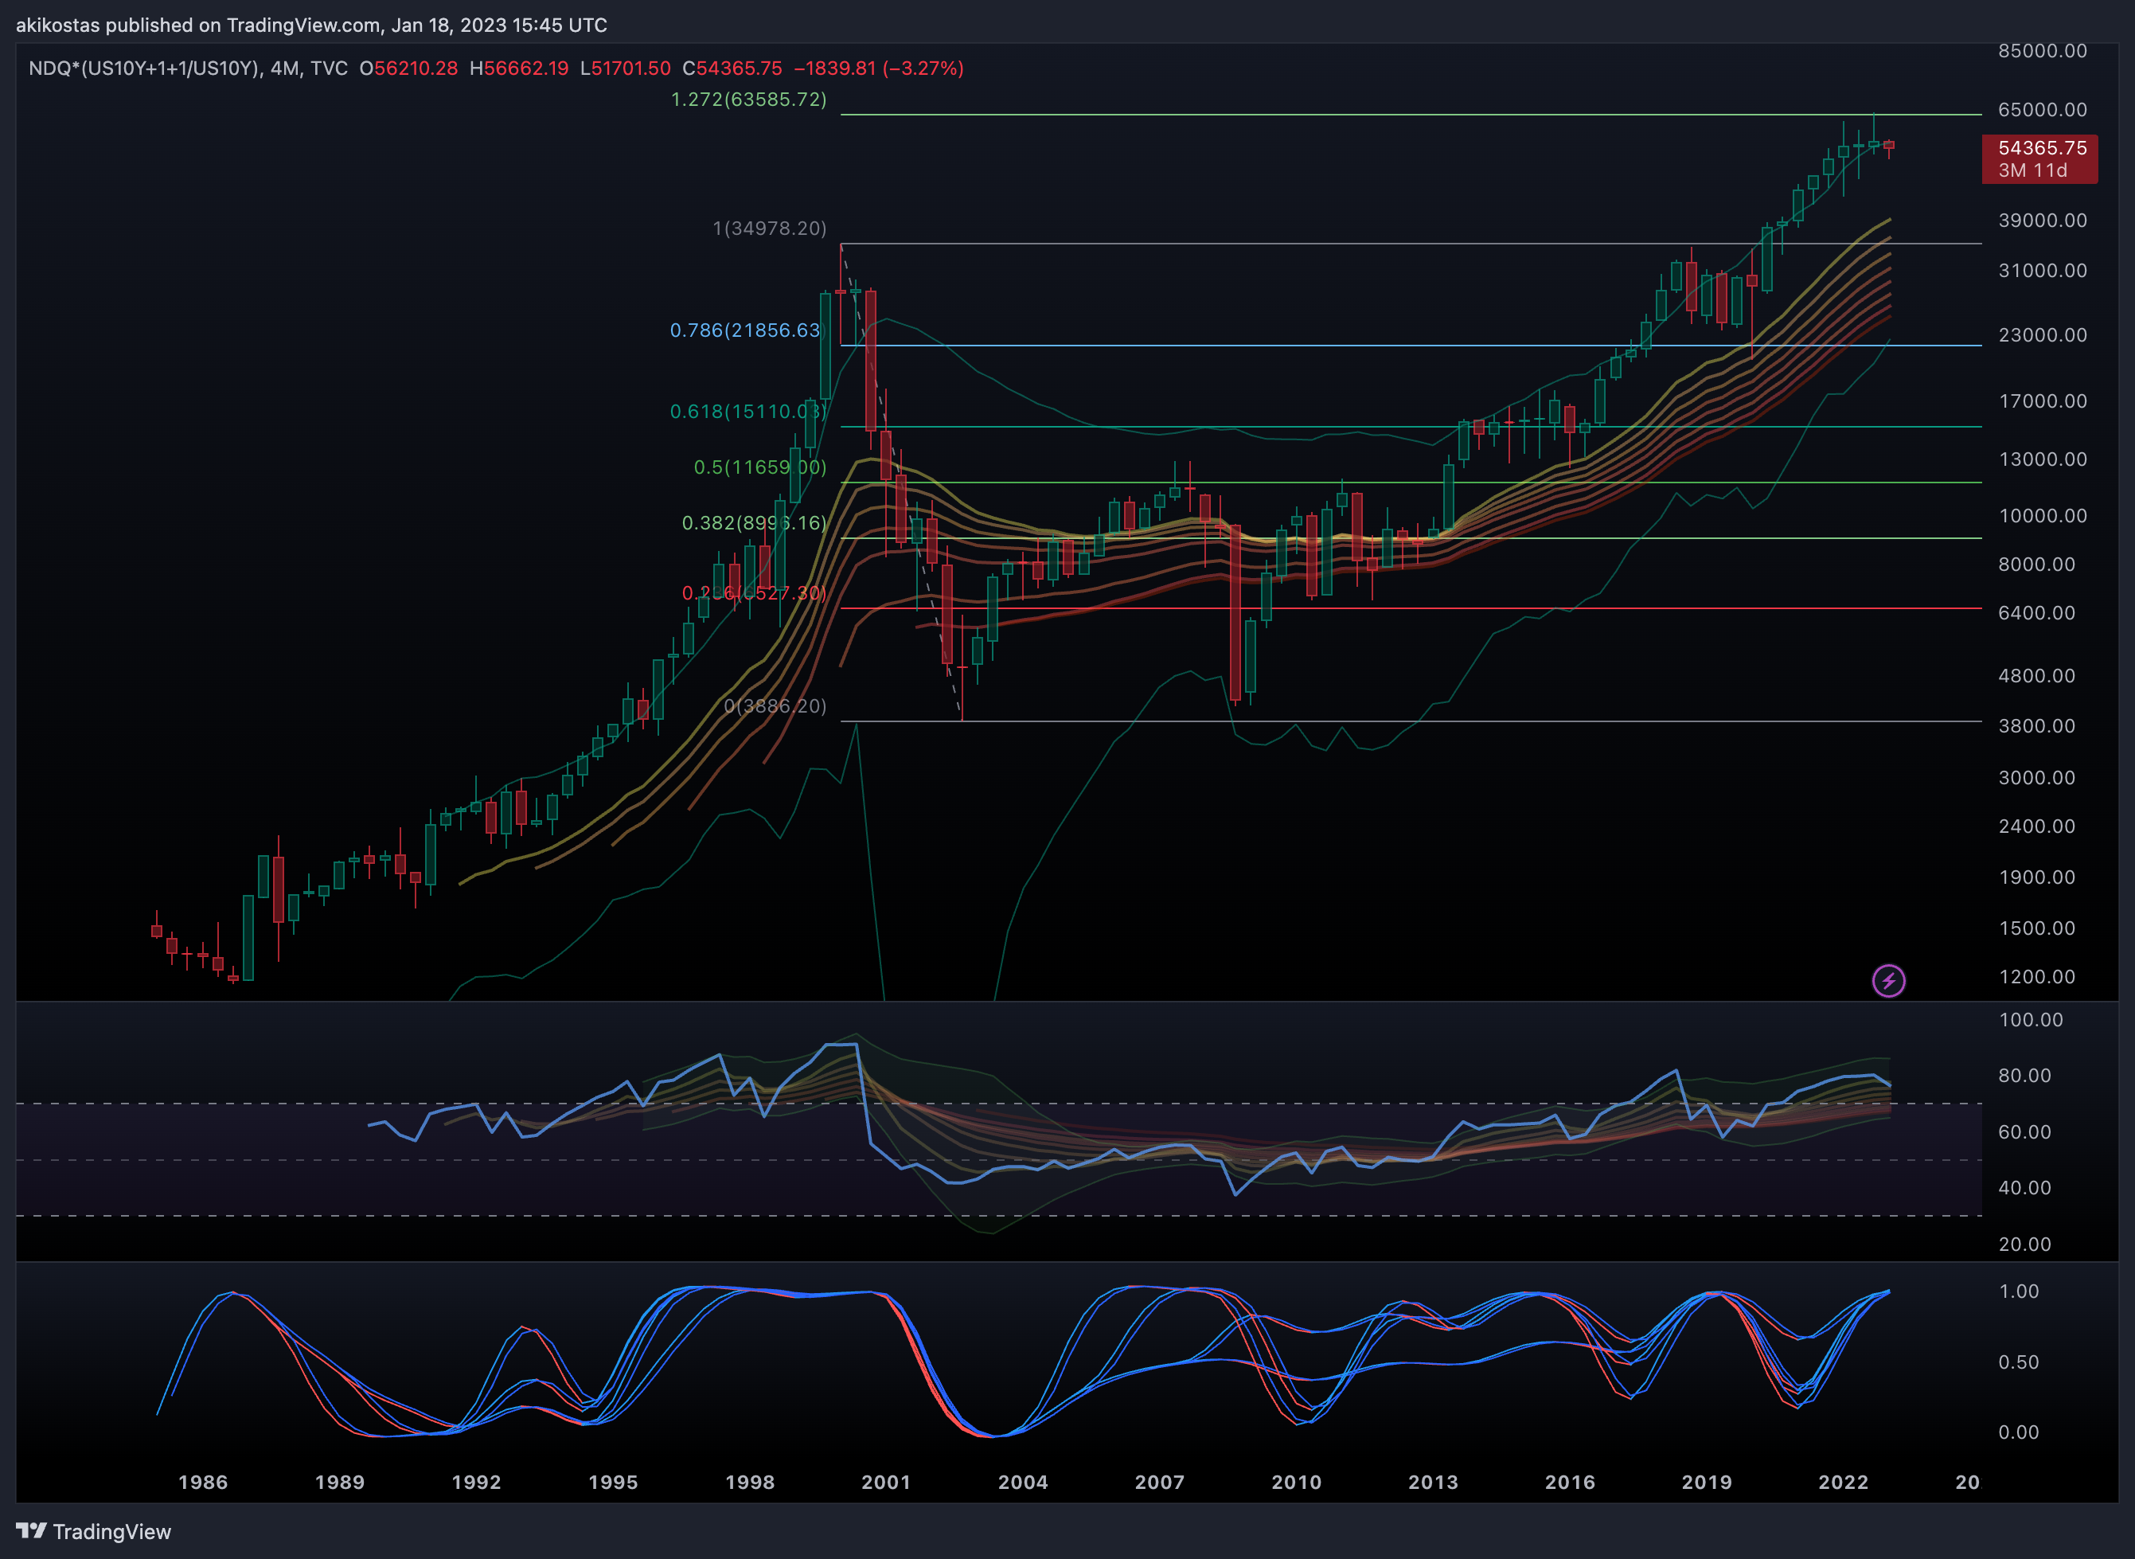Click the 1998 year label on time axis
Image resolution: width=2135 pixels, height=1559 pixels.
pos(750,1482)
